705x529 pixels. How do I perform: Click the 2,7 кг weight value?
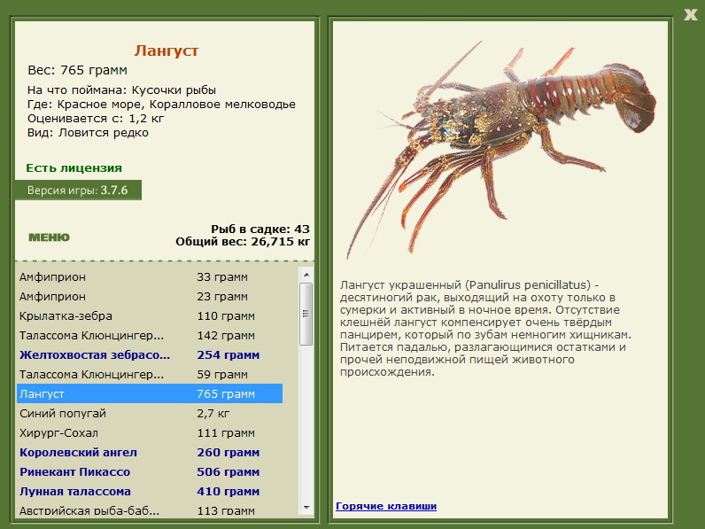[213, 414]
